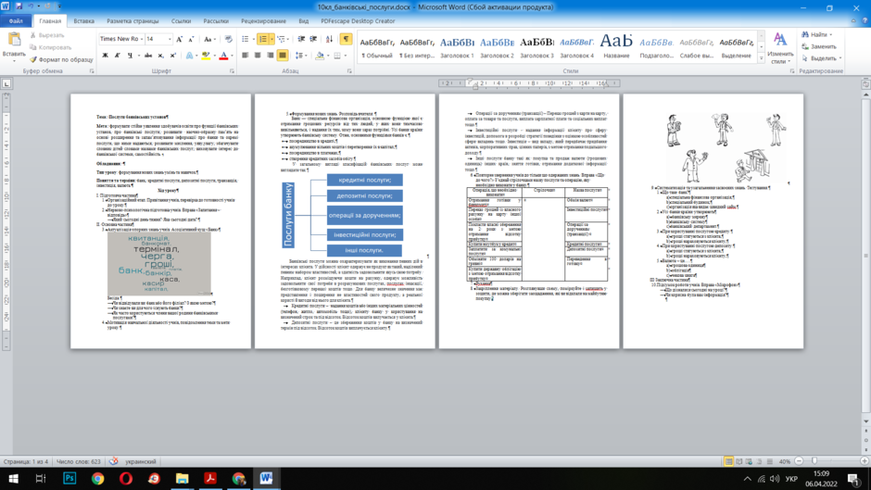Toggle show paragraph marks button
Image resolution: width=871 pixels, height=490 pixels.
pos(346,40)
